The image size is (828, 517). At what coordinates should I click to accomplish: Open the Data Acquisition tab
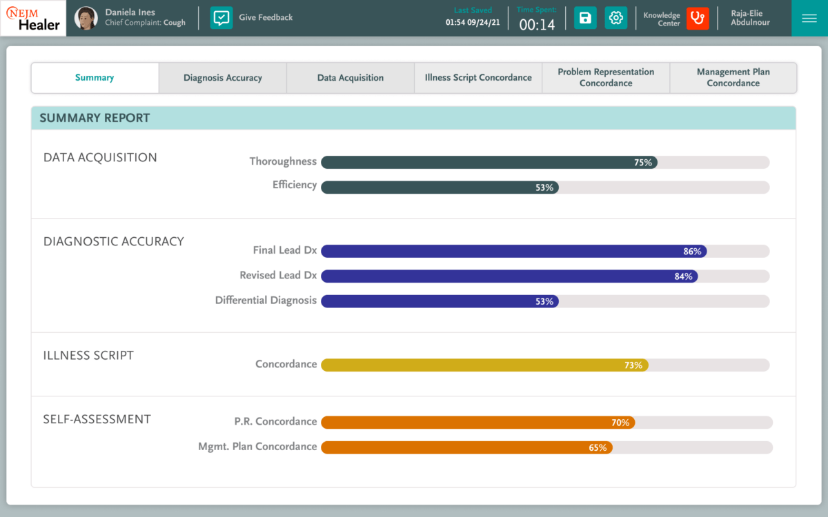pos(350,78)
